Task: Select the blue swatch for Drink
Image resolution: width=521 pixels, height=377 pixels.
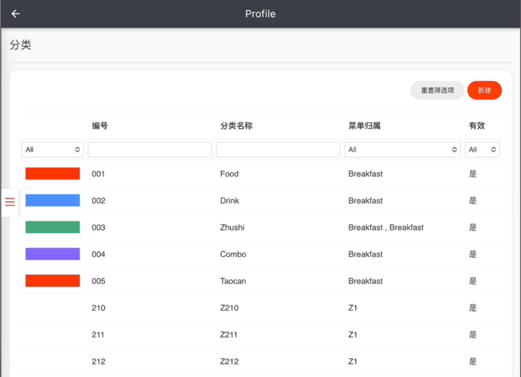Action: pos(52,201)
